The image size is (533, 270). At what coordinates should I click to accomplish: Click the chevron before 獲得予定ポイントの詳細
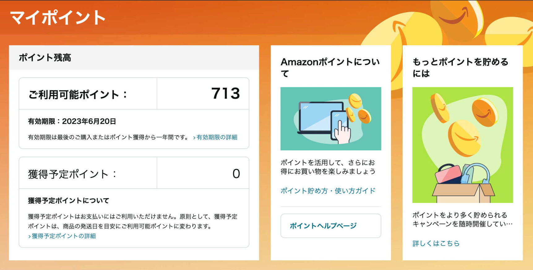click(x=30, y=237)
